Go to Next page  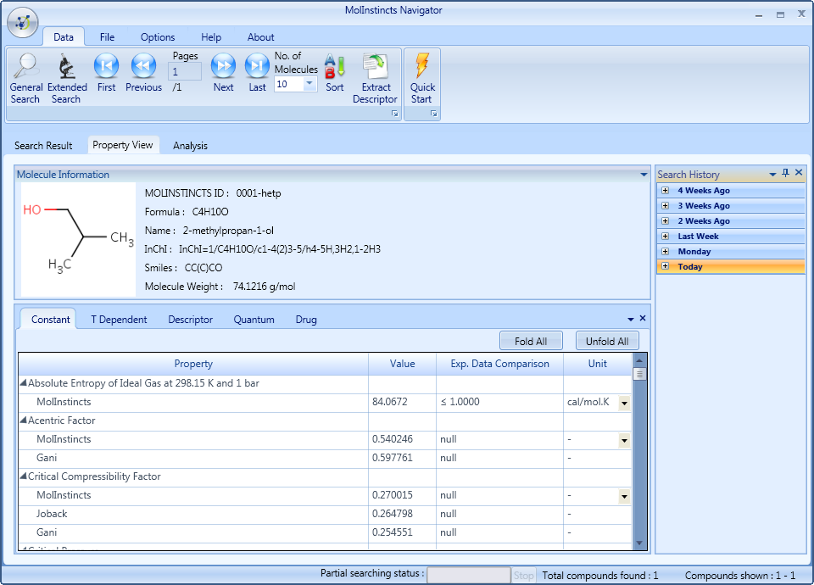223,73
